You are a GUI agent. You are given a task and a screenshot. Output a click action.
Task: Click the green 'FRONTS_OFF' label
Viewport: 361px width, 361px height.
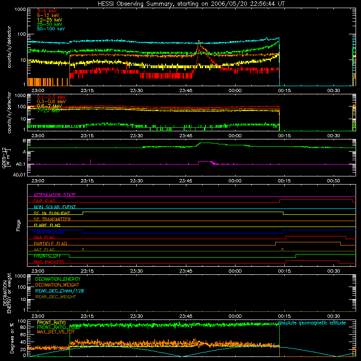47,256
